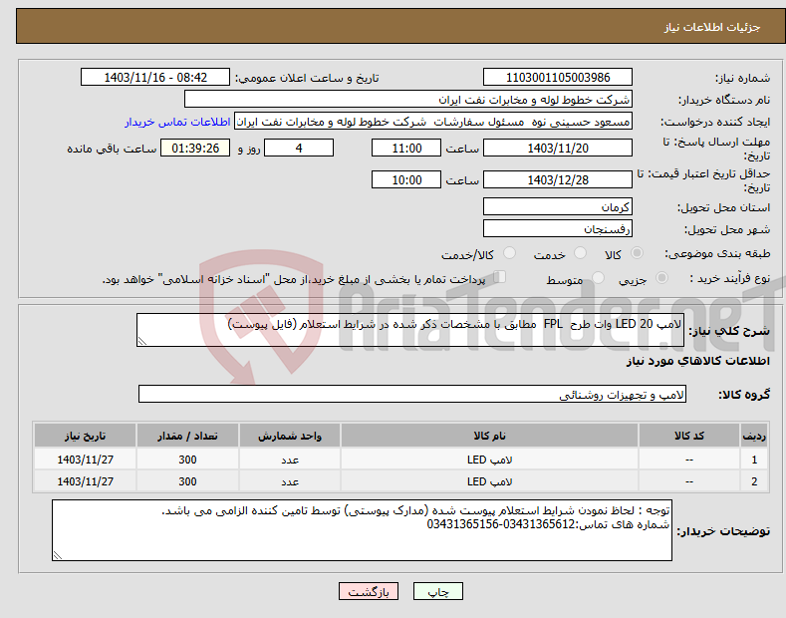786x618 pixels.
Task: Click quantity 300 in row 2
Action: coord(187,481)
